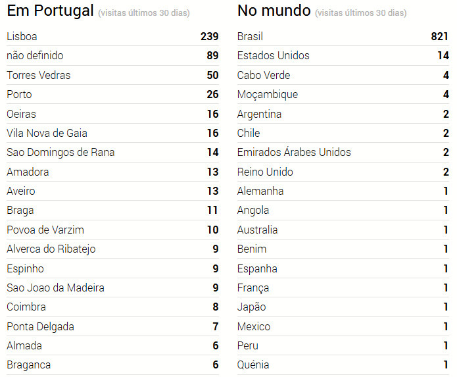457x377 pixels.
Task: Click the Coimbra city row
Action: pos(27,307)
